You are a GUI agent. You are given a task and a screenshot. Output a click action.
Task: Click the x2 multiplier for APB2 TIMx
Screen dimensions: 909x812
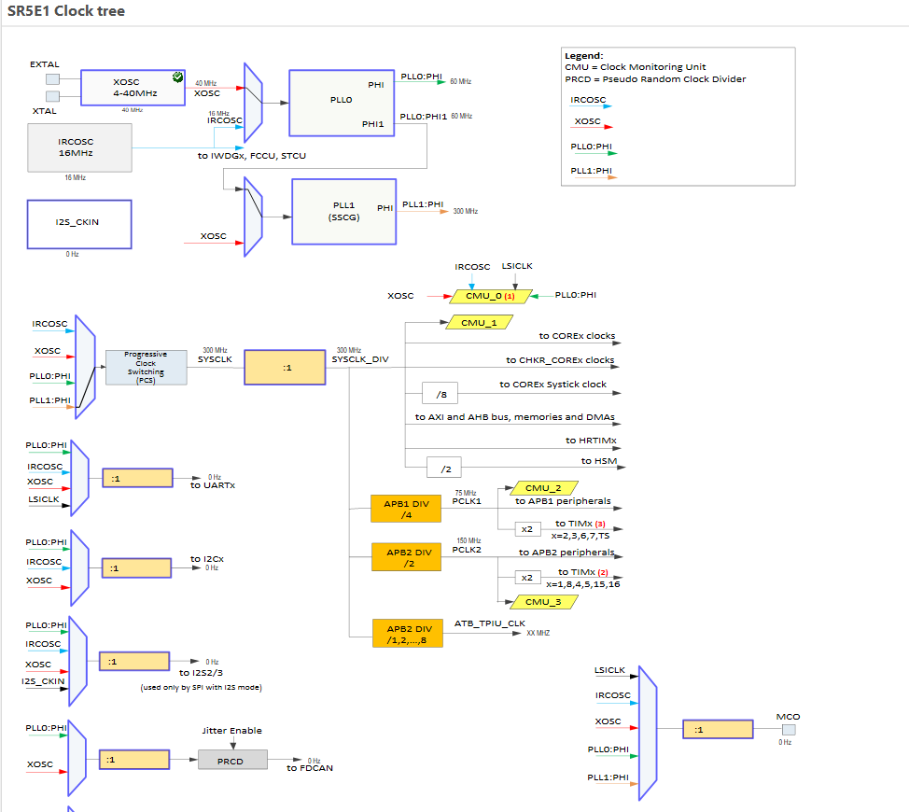point(527,578)
